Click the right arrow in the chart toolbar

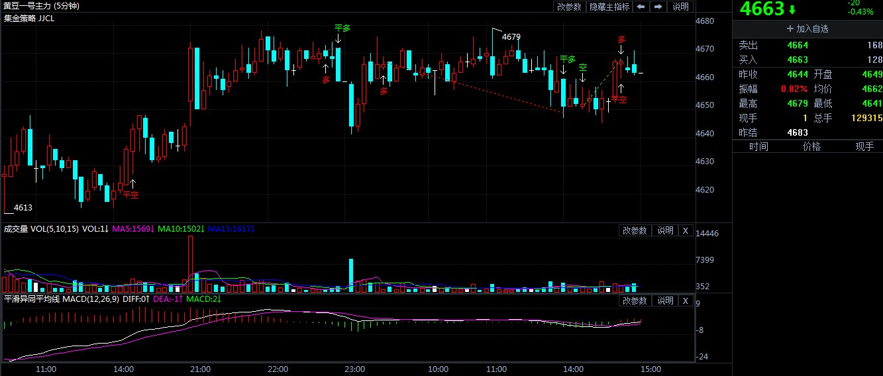658,7
